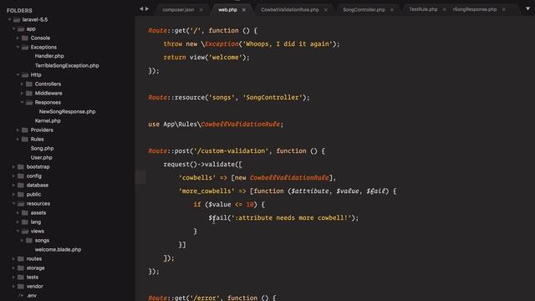
Task: Collapse the Responses folder
Action: pos(22,102)
